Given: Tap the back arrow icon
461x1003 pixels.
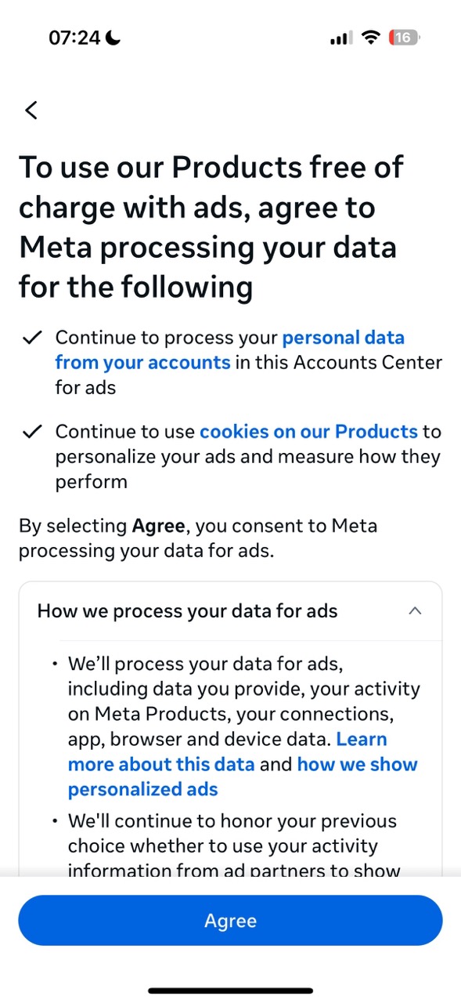Looking at the screenshot, I should (x=31, y=110).
